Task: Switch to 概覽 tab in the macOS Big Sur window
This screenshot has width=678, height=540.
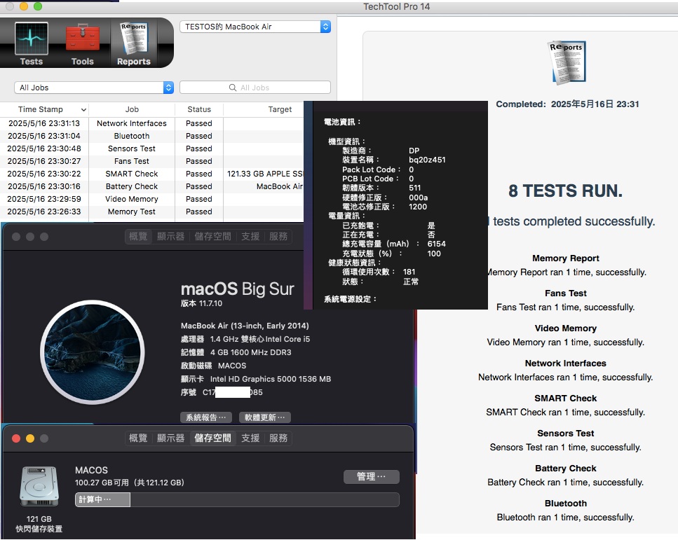Action: pyautogui.click(x=138, y=236)
